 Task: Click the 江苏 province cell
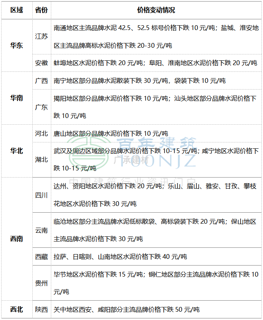click(41, 36)
